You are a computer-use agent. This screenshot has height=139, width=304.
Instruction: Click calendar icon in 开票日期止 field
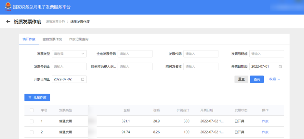click(x=83, y=79)
